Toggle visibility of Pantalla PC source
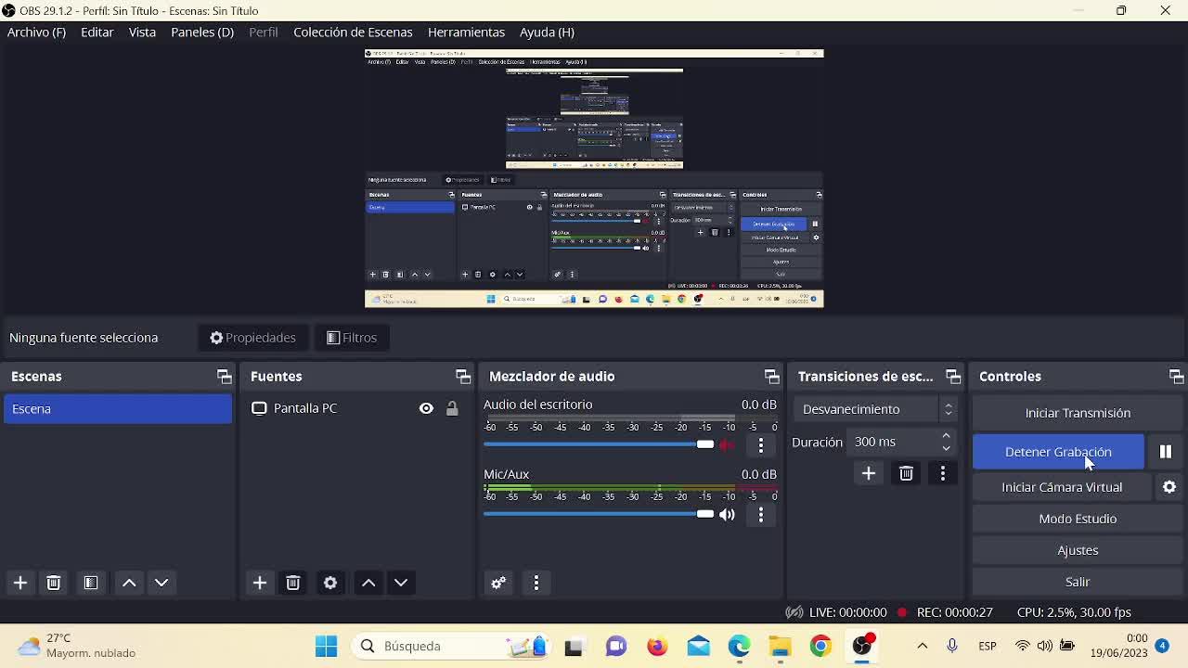 [426, 408]
